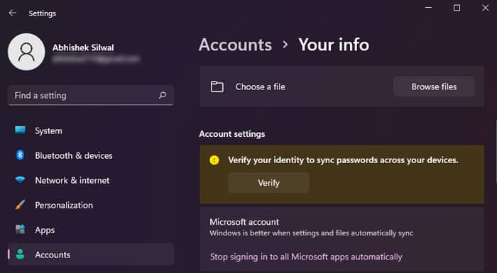The width and height of the screenshot is (497, 273).
Task: Focus the Find a setting search box
Action: click(x=91, y=95)
